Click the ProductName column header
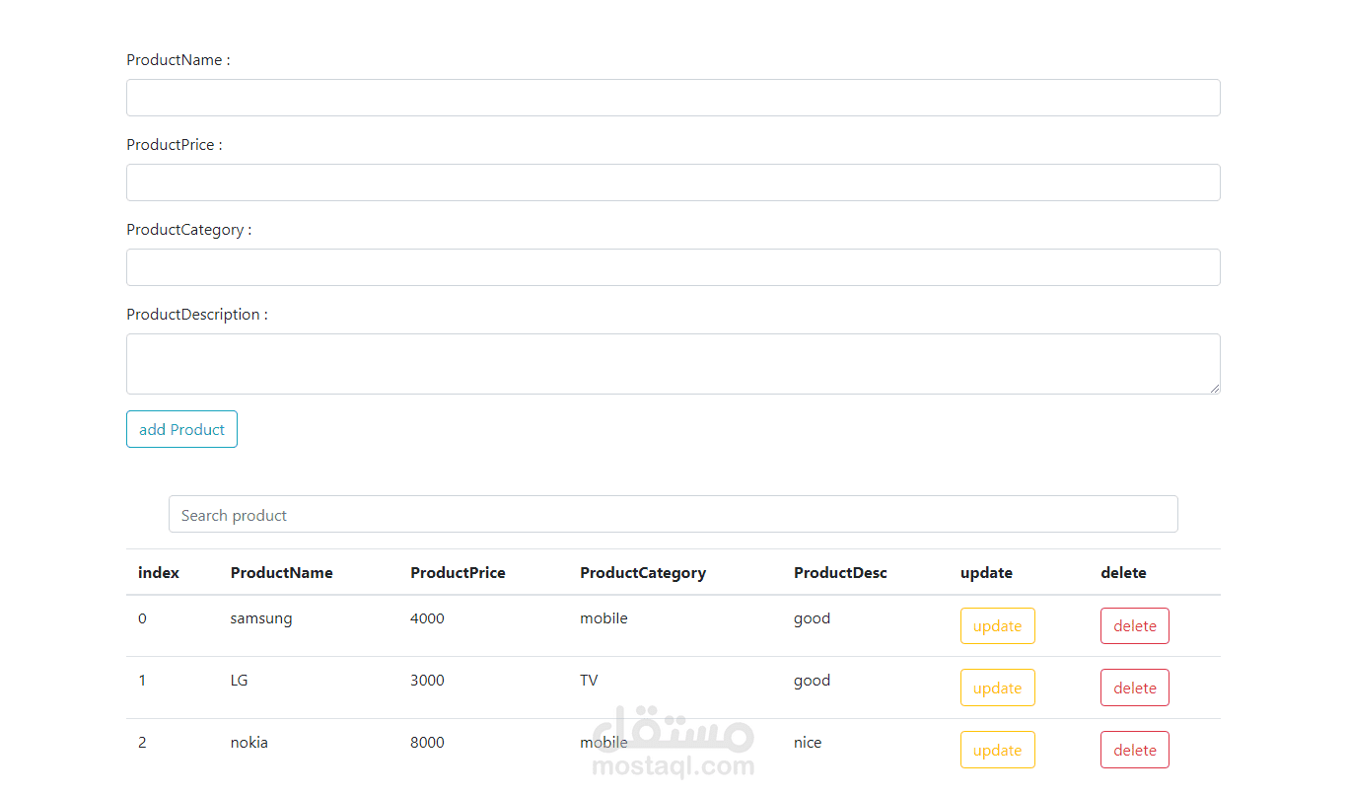This screenshot has width=1347, height=796. pos(281,572)
